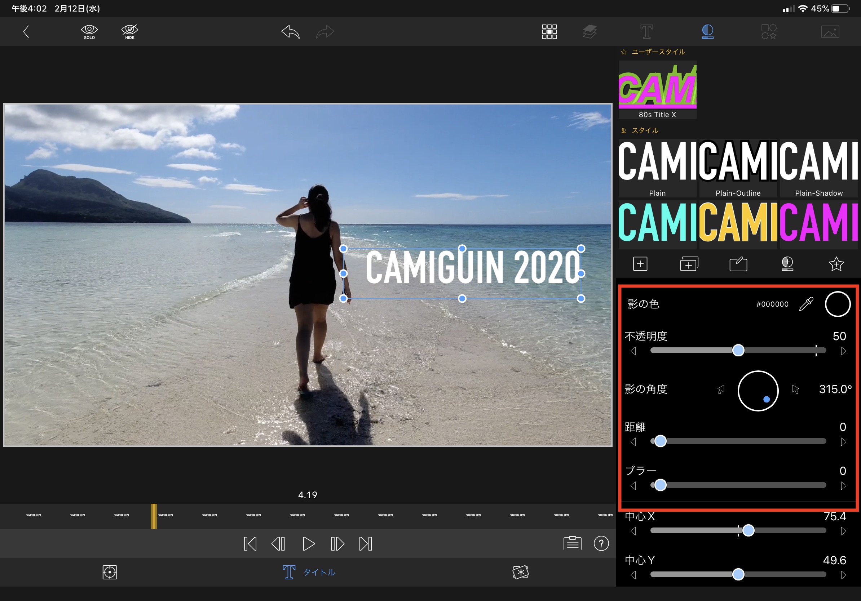Toggle SOLO eye visibility
The width and height of the screenshot is (861, 601).
89,31
